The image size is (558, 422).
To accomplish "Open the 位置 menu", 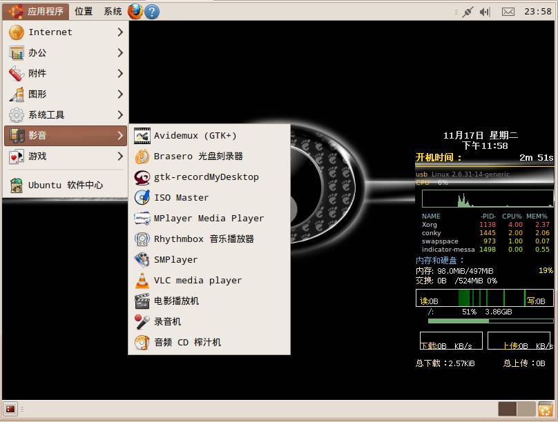I will (x=84, y=11).
